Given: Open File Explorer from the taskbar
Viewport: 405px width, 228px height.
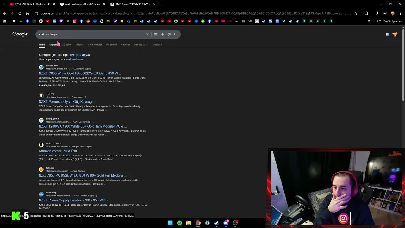Looking at the screenshot, I should 189,223.
